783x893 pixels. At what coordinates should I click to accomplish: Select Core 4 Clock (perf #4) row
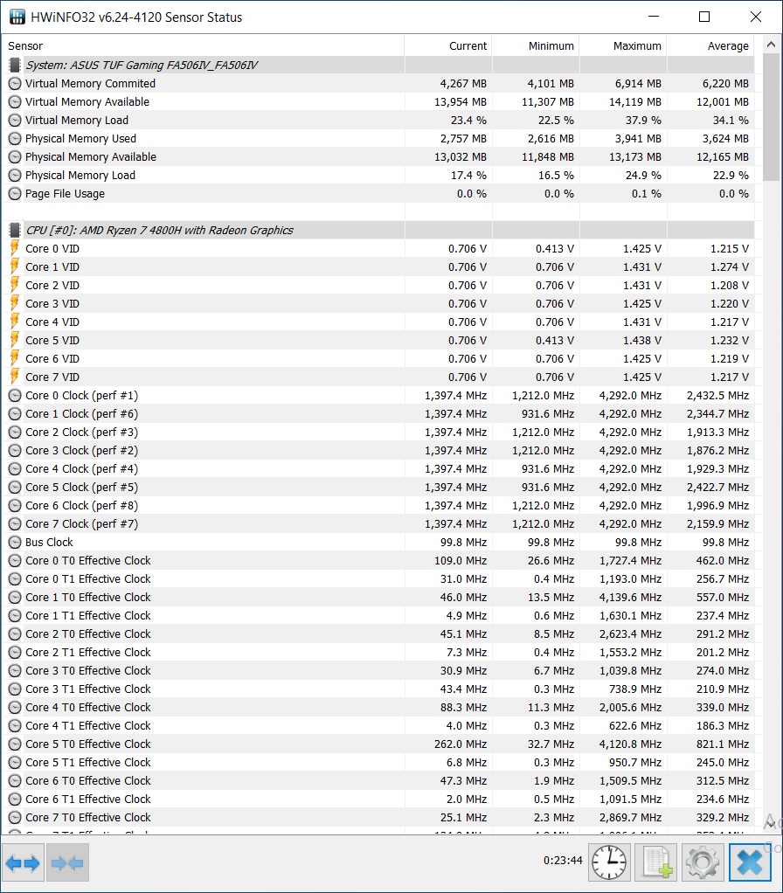(380, 468)
